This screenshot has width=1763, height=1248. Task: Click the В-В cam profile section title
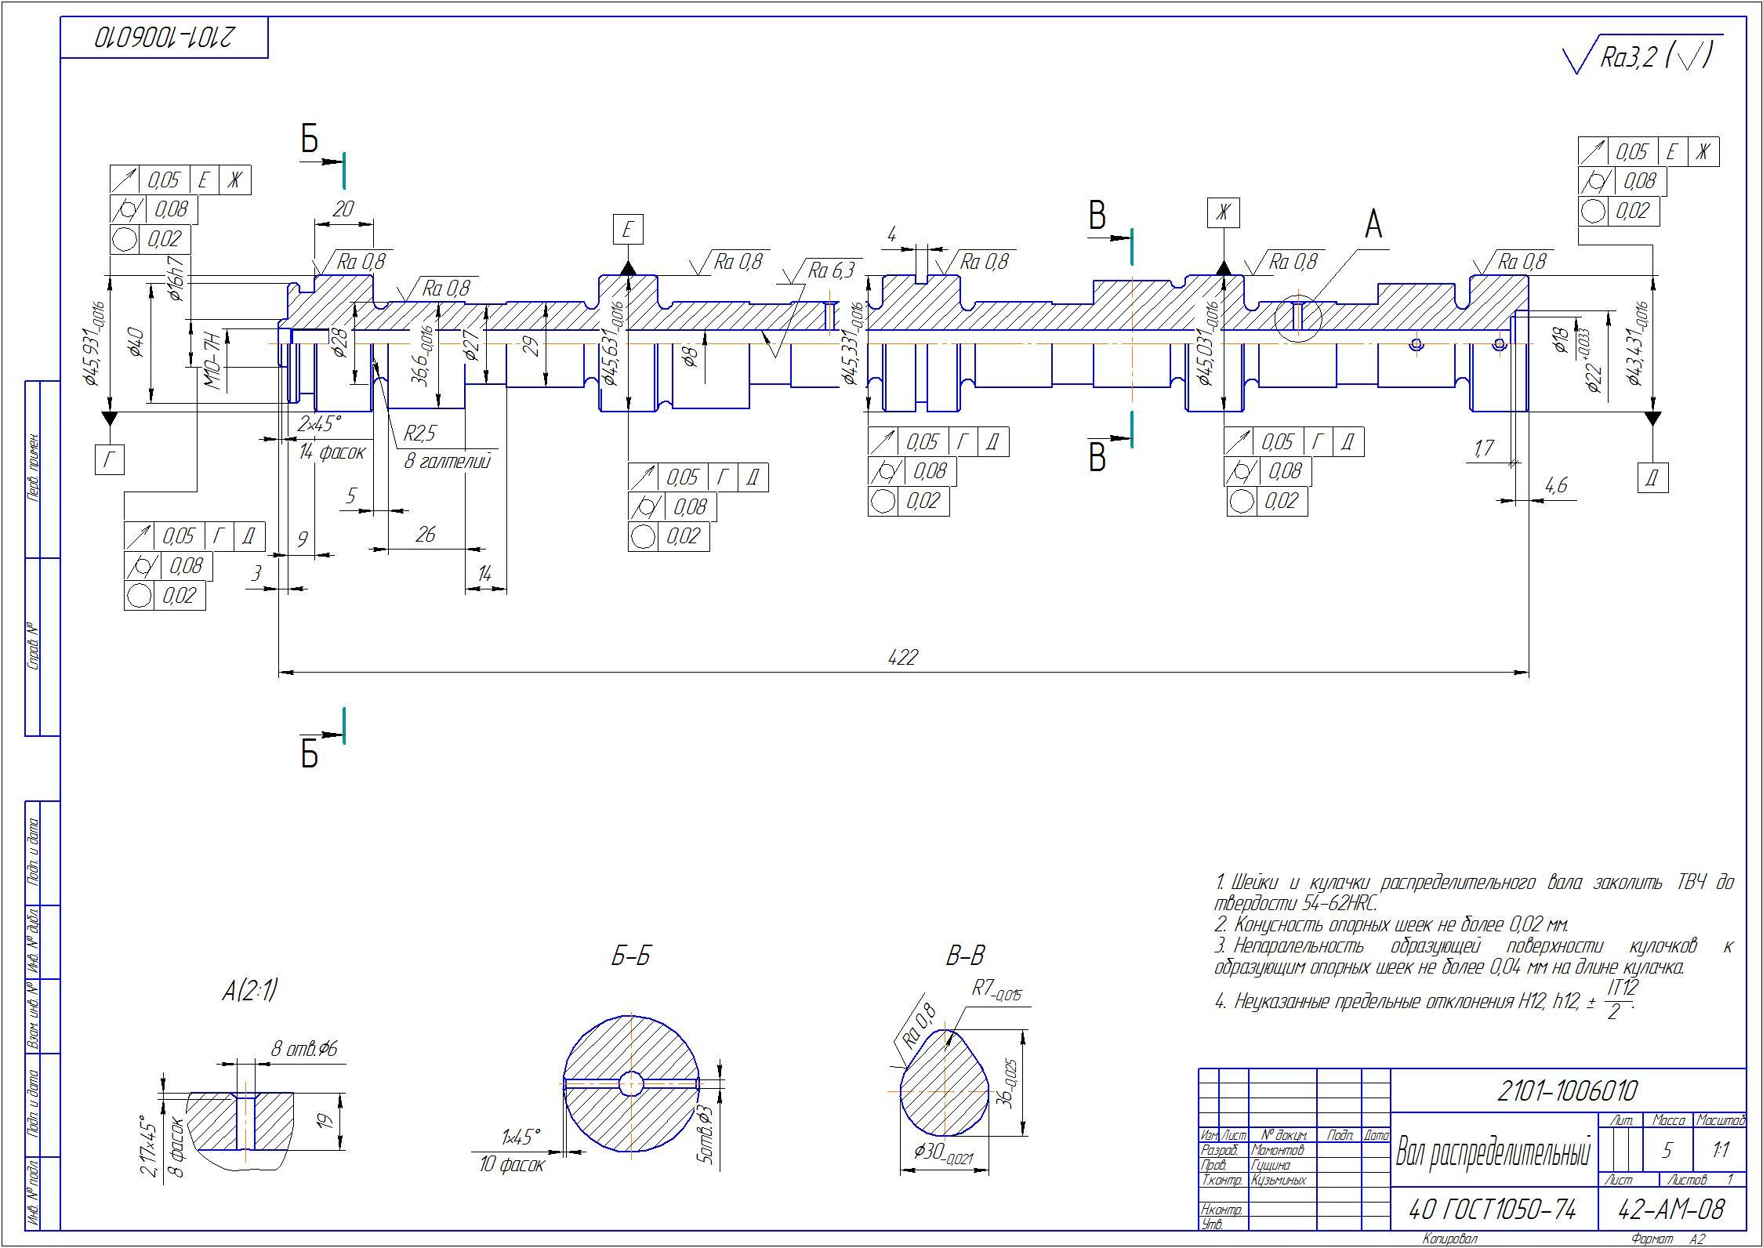coord(965,956)
